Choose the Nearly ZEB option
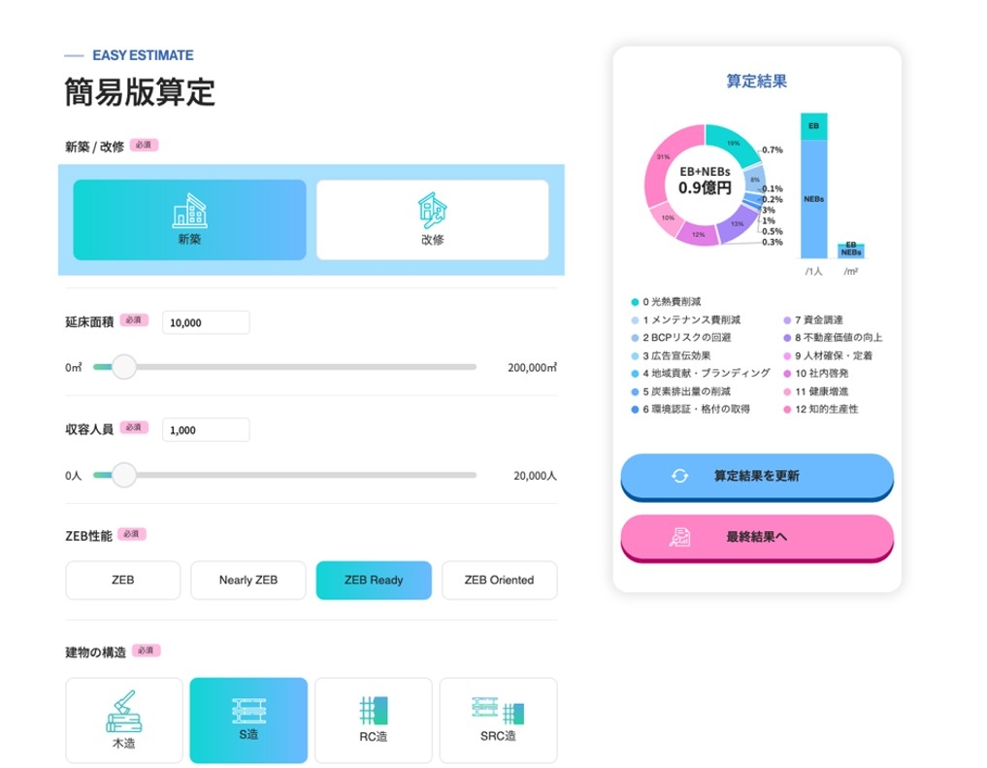987x768 pixels. tap(247, 580)
